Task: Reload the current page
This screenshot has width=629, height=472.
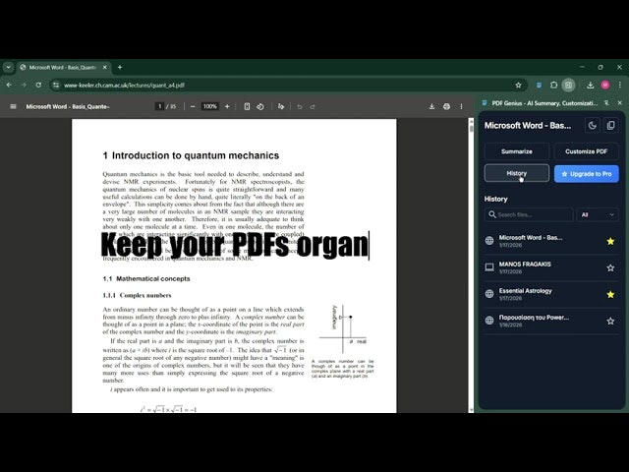Action: tap(38, 86)
